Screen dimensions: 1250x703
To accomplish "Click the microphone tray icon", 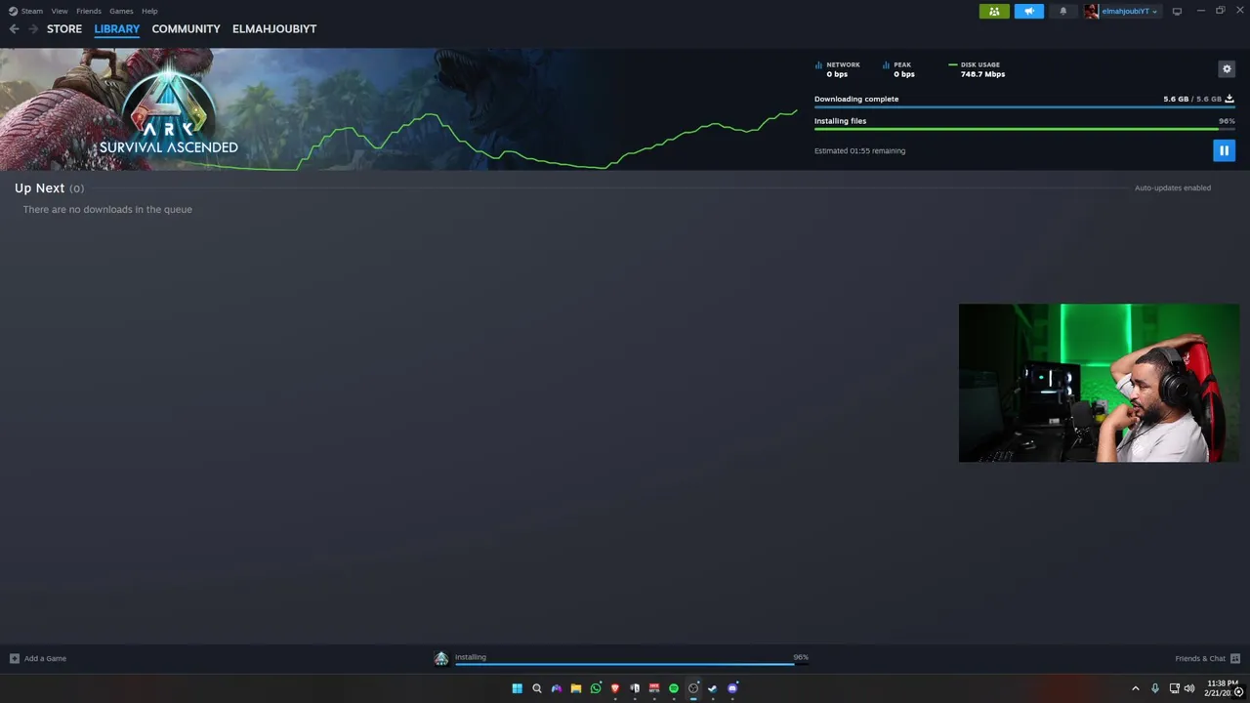I will (1155, 688).
